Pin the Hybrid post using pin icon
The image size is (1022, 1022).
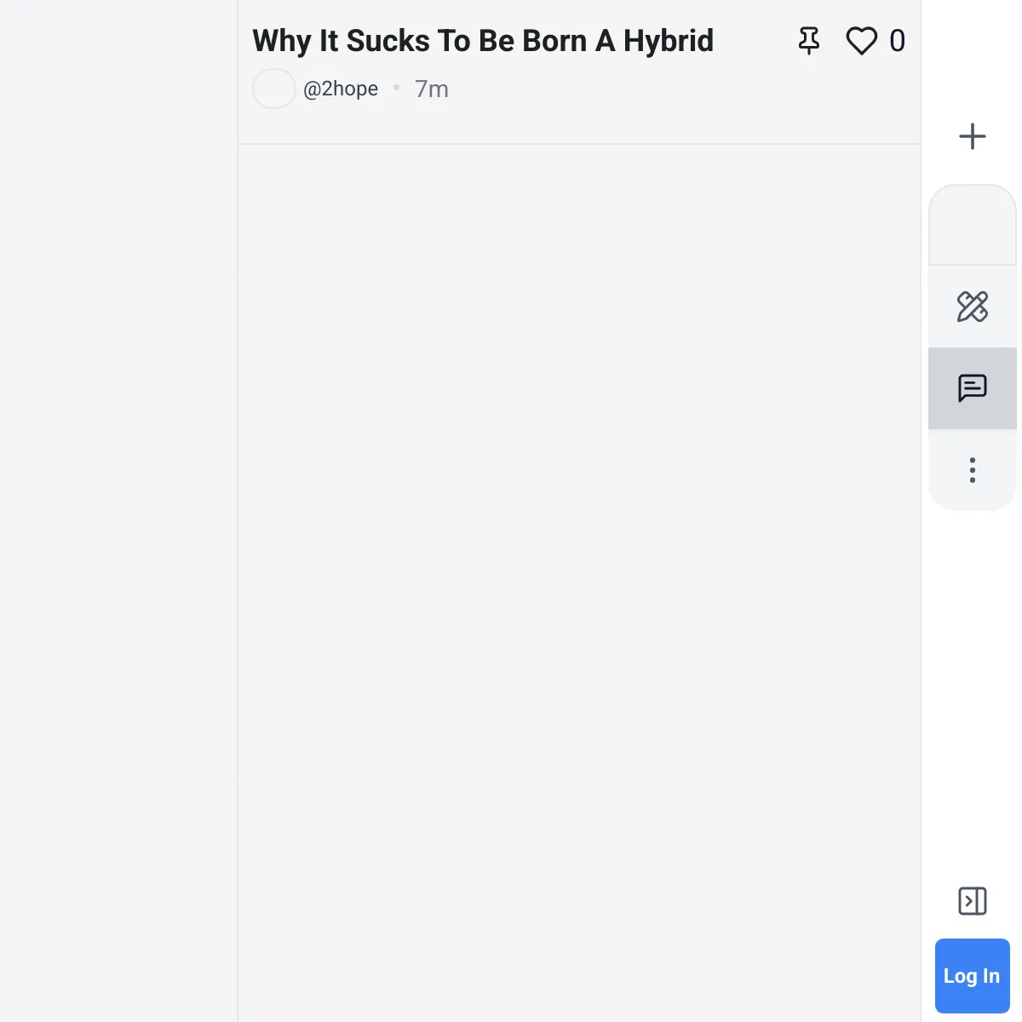(x=809, y=41)
